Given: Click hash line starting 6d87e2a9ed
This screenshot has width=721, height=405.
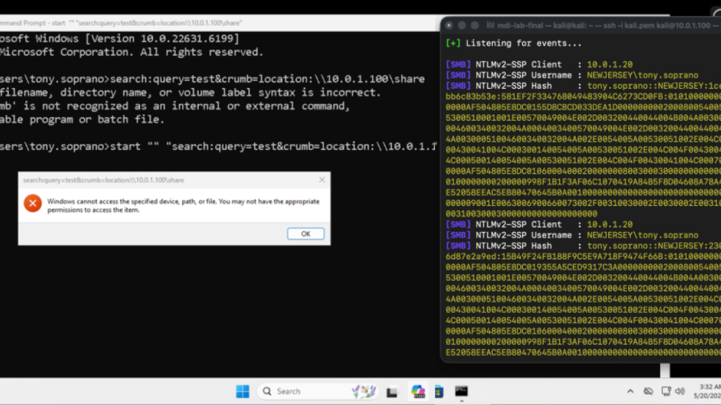Looking at the screenshot, I should 583,256.
